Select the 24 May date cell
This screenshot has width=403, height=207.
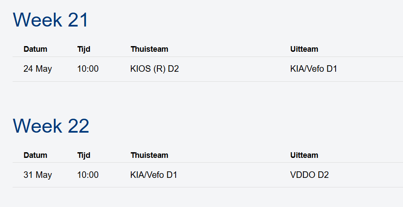click(38, 69)
